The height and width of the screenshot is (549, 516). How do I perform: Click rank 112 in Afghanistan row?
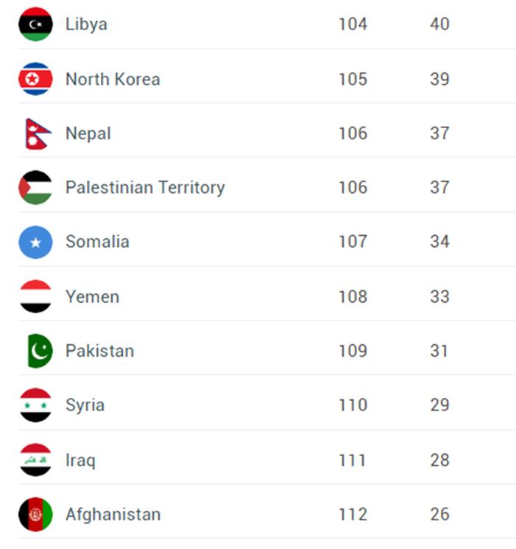click(x=353, y=514)
